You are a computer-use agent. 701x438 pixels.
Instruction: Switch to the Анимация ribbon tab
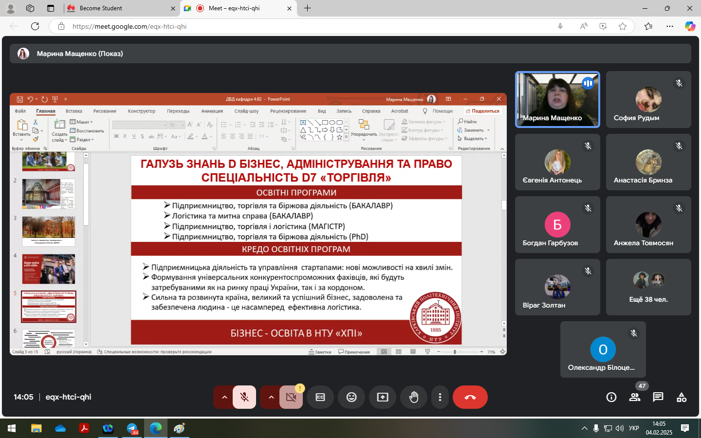(212, 111)
